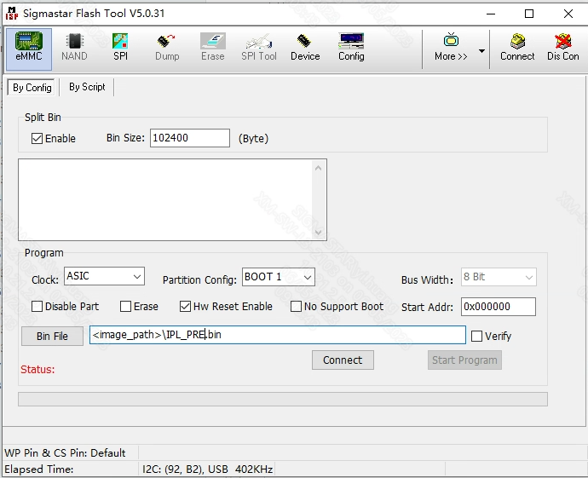Open the Bus Width 8 Bit dropdown
This screenshot has width=588, height=478.
pyautogui.click(x=499, y=277)
